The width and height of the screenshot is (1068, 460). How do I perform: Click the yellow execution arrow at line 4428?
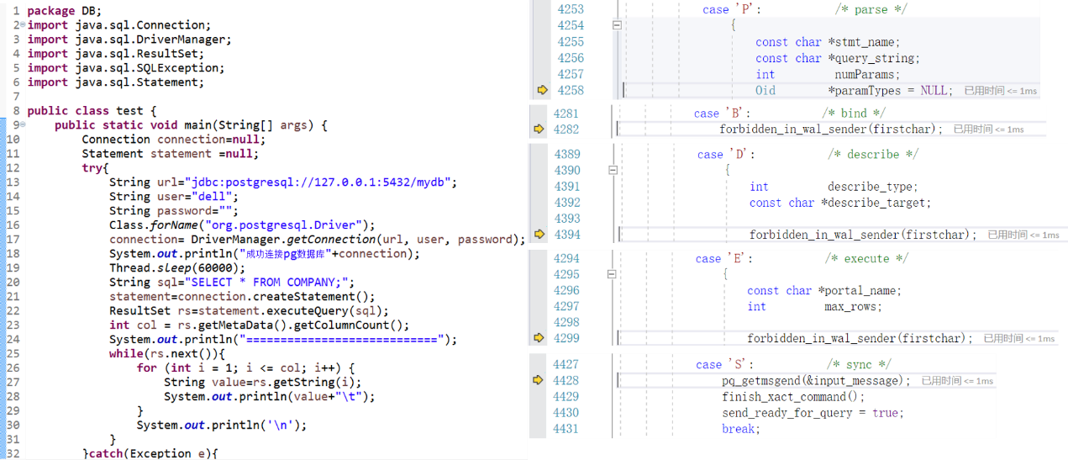click(539, 381)
